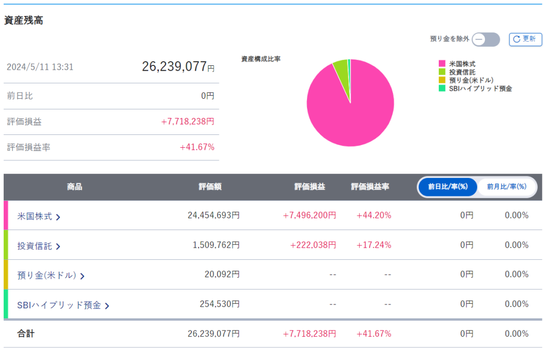Image resolution: width=544 pixels, height=349 pixels.
Task: Expand 預り金(米ドル) row via its chevron
Action: 82,276
